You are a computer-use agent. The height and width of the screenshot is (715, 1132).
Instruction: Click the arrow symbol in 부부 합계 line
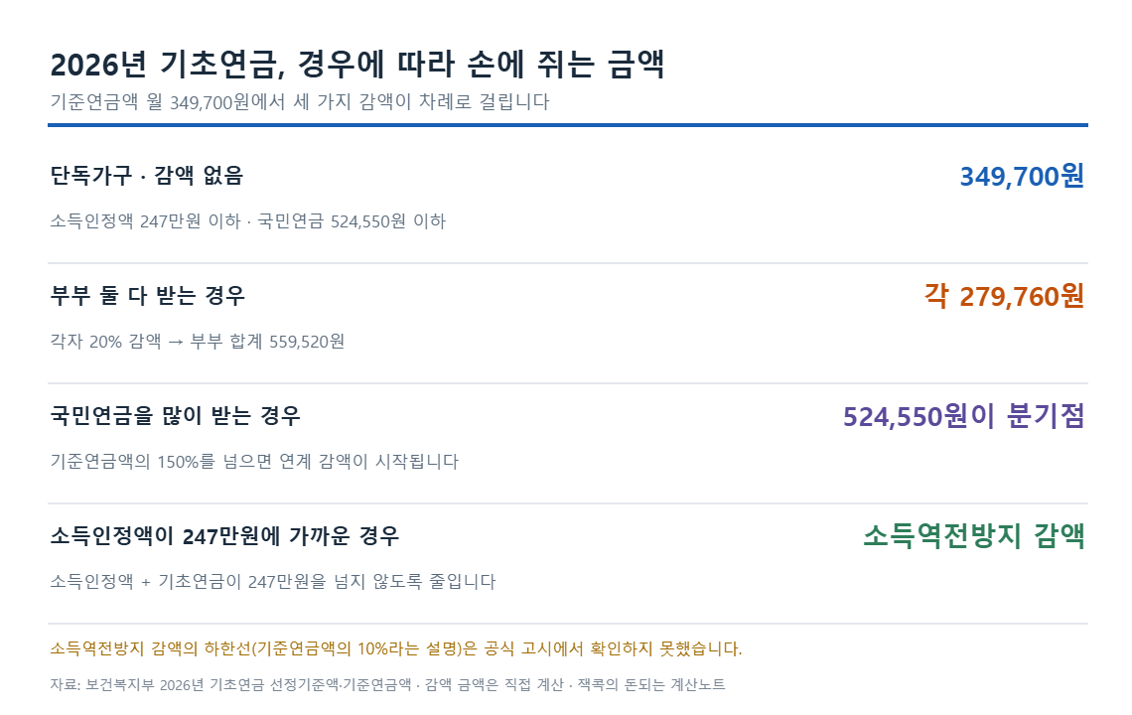coord(176,342)
